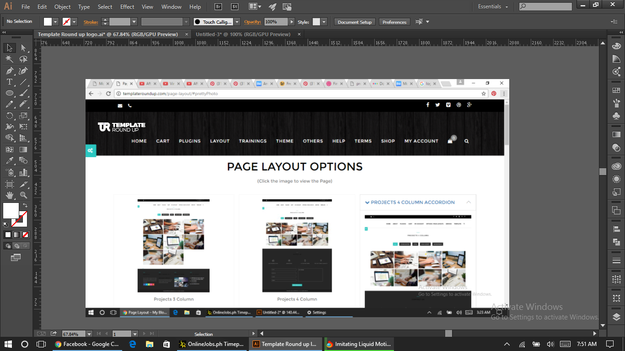This screenshot has height=351, width=625.
Task: Expand the Essentials workspace dropdown
Action: [x=493, y=7]
